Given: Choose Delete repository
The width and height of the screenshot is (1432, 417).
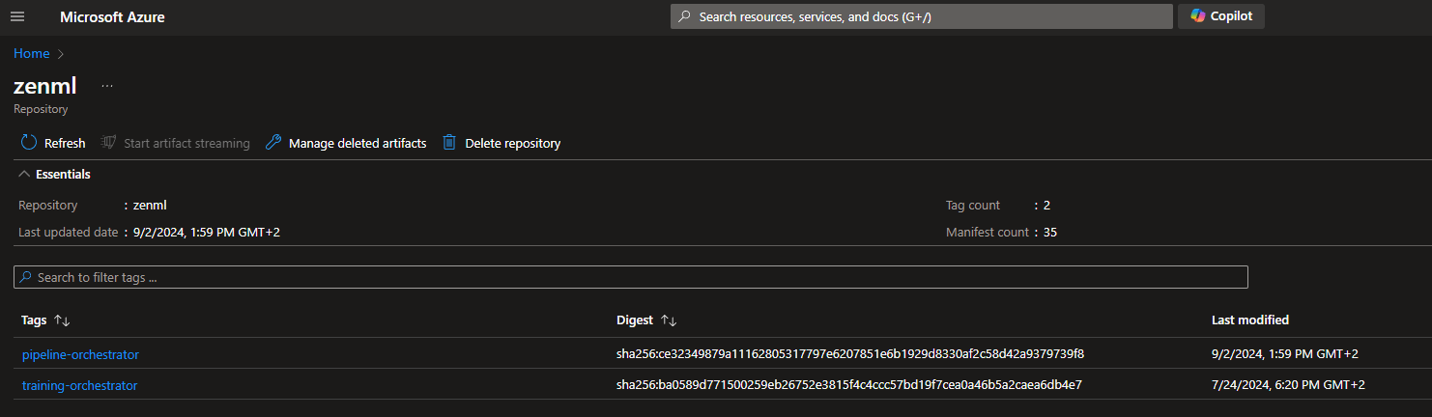Looking at the screenshot, I should [501, 143].
